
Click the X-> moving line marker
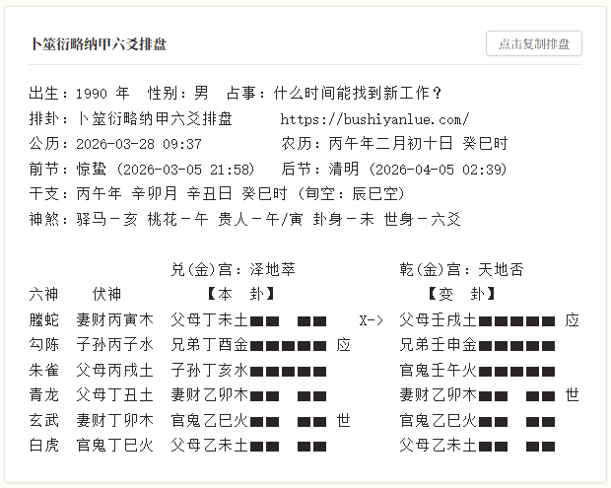pyautogui.click(x=371, y=319)
